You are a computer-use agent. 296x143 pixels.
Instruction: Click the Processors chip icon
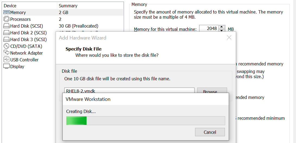click(x=7, y=19)
